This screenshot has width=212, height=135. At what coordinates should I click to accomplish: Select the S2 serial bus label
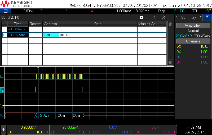tap(2, 116)
